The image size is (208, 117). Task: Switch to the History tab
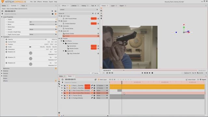click(x=84, y=6)
